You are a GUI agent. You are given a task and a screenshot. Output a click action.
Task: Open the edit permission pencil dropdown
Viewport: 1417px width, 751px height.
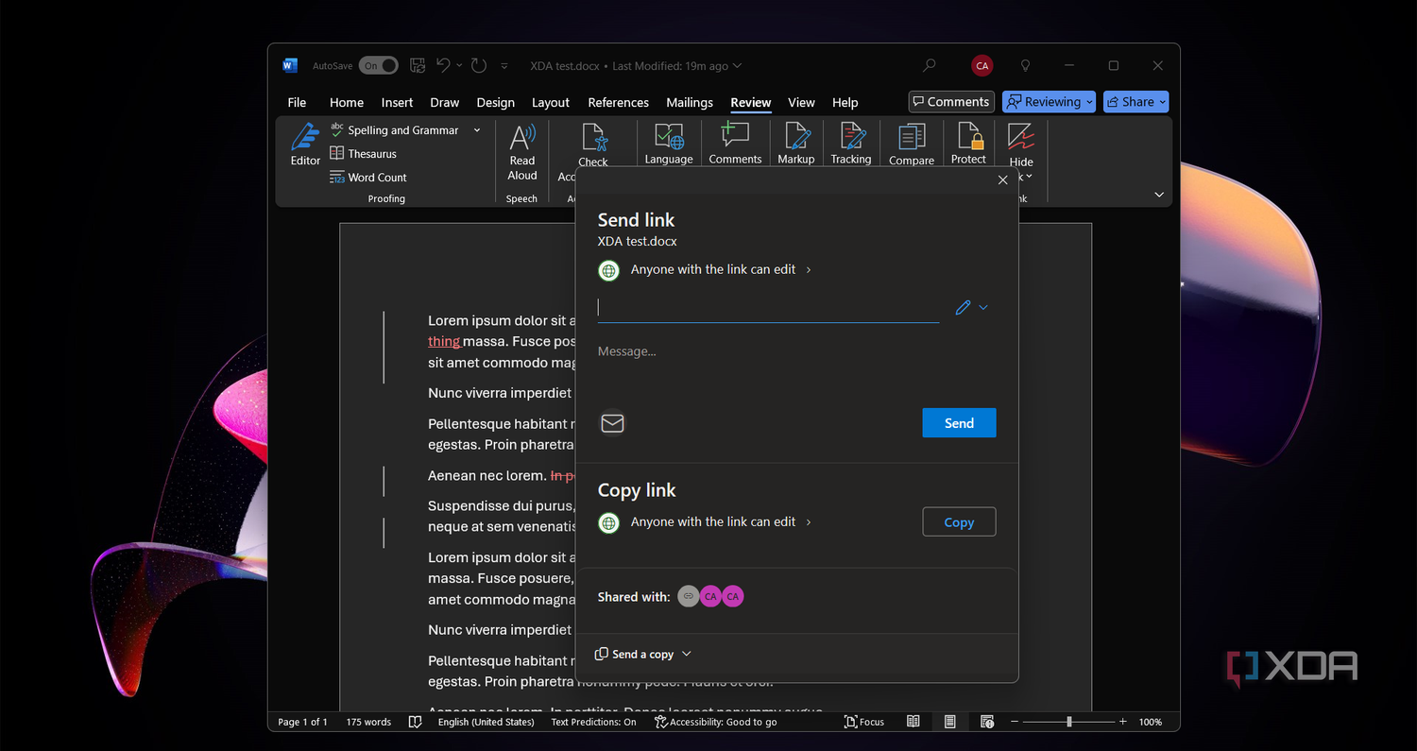pyautogui.click(x=971, y=307)
